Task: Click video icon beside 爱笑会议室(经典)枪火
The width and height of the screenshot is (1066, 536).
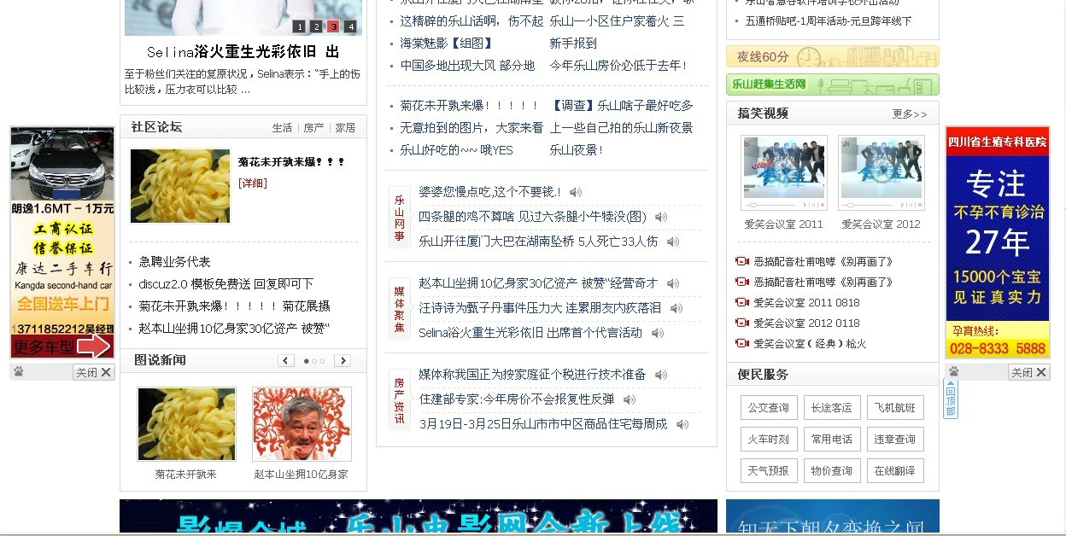Action: [742, 343]
